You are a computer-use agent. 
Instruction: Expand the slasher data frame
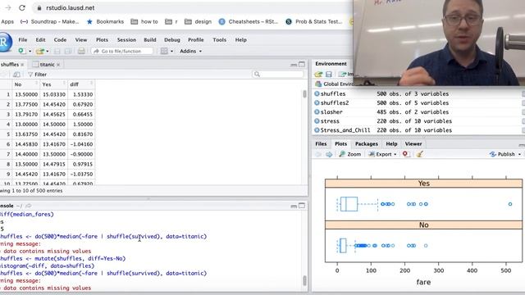317,112
